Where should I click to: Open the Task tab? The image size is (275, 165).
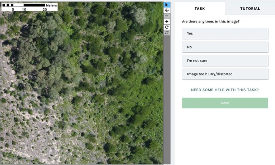point(200,8)
